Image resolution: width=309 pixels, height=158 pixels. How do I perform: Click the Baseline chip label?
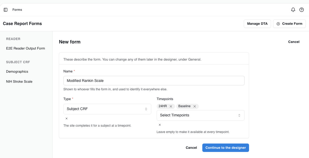[184, 106]
